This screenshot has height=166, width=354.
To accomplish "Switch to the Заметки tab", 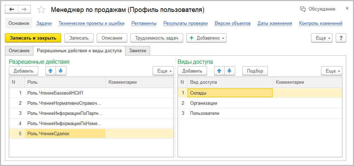I will (137, 51).
